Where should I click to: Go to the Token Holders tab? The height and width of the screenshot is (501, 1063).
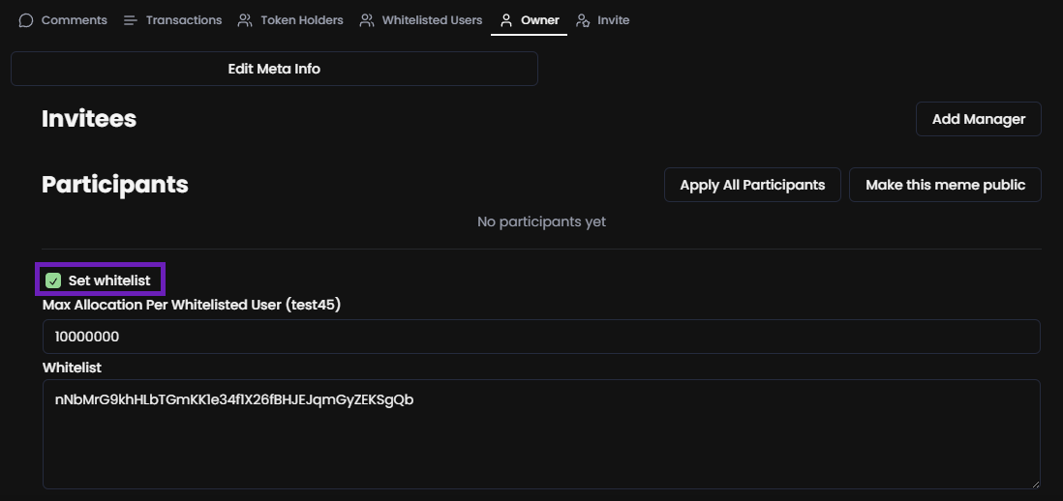301,20
